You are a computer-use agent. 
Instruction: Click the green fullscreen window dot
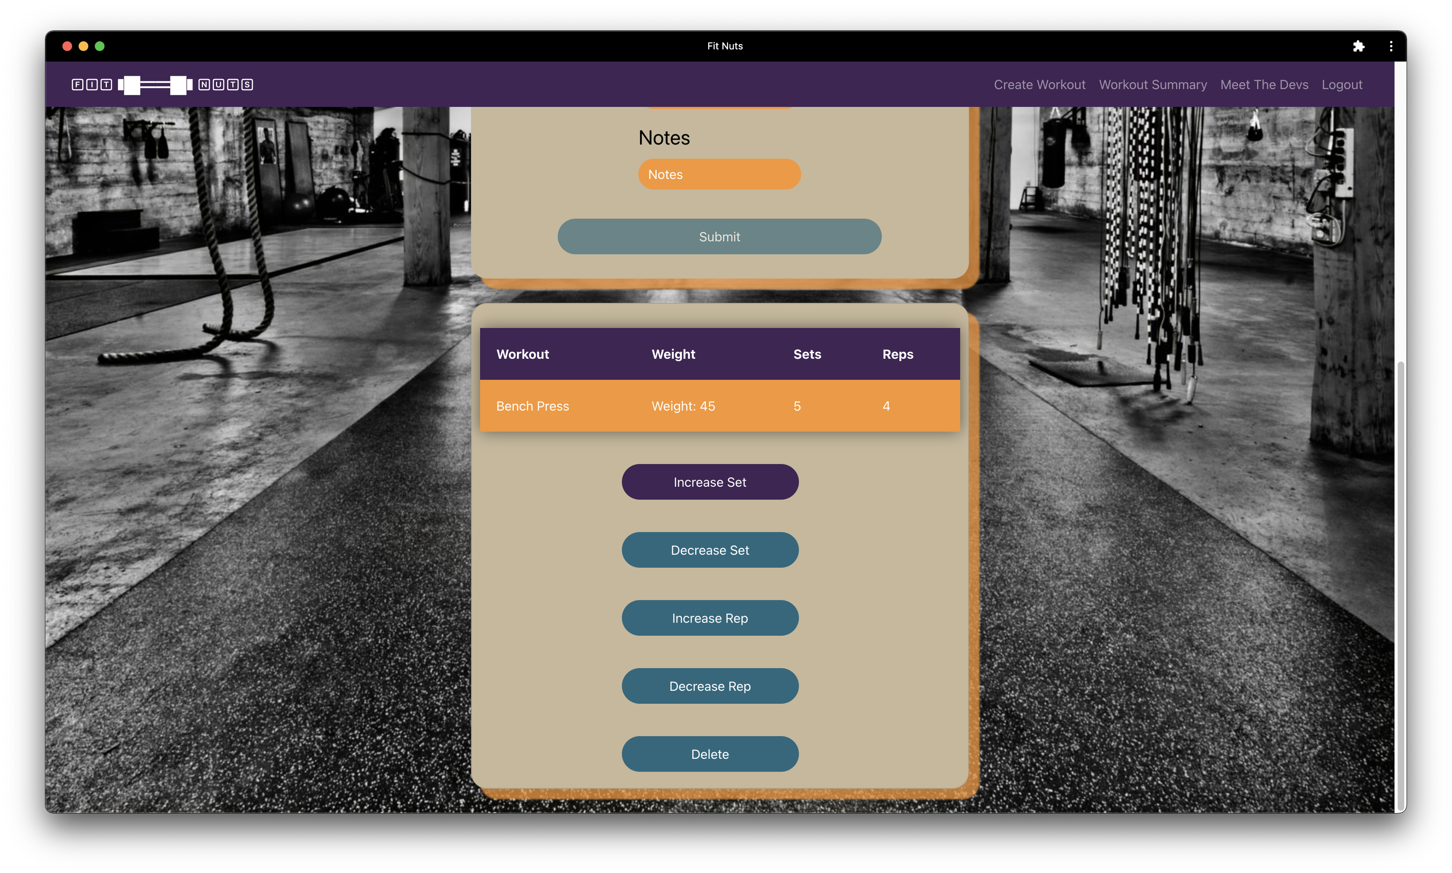point(100,46)
